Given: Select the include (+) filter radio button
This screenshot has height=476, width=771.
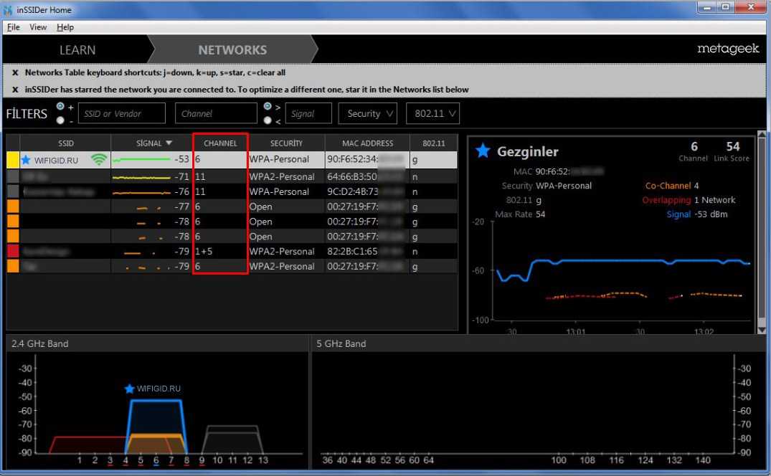Looking at the screenshot, I should [x=60, y=107].
